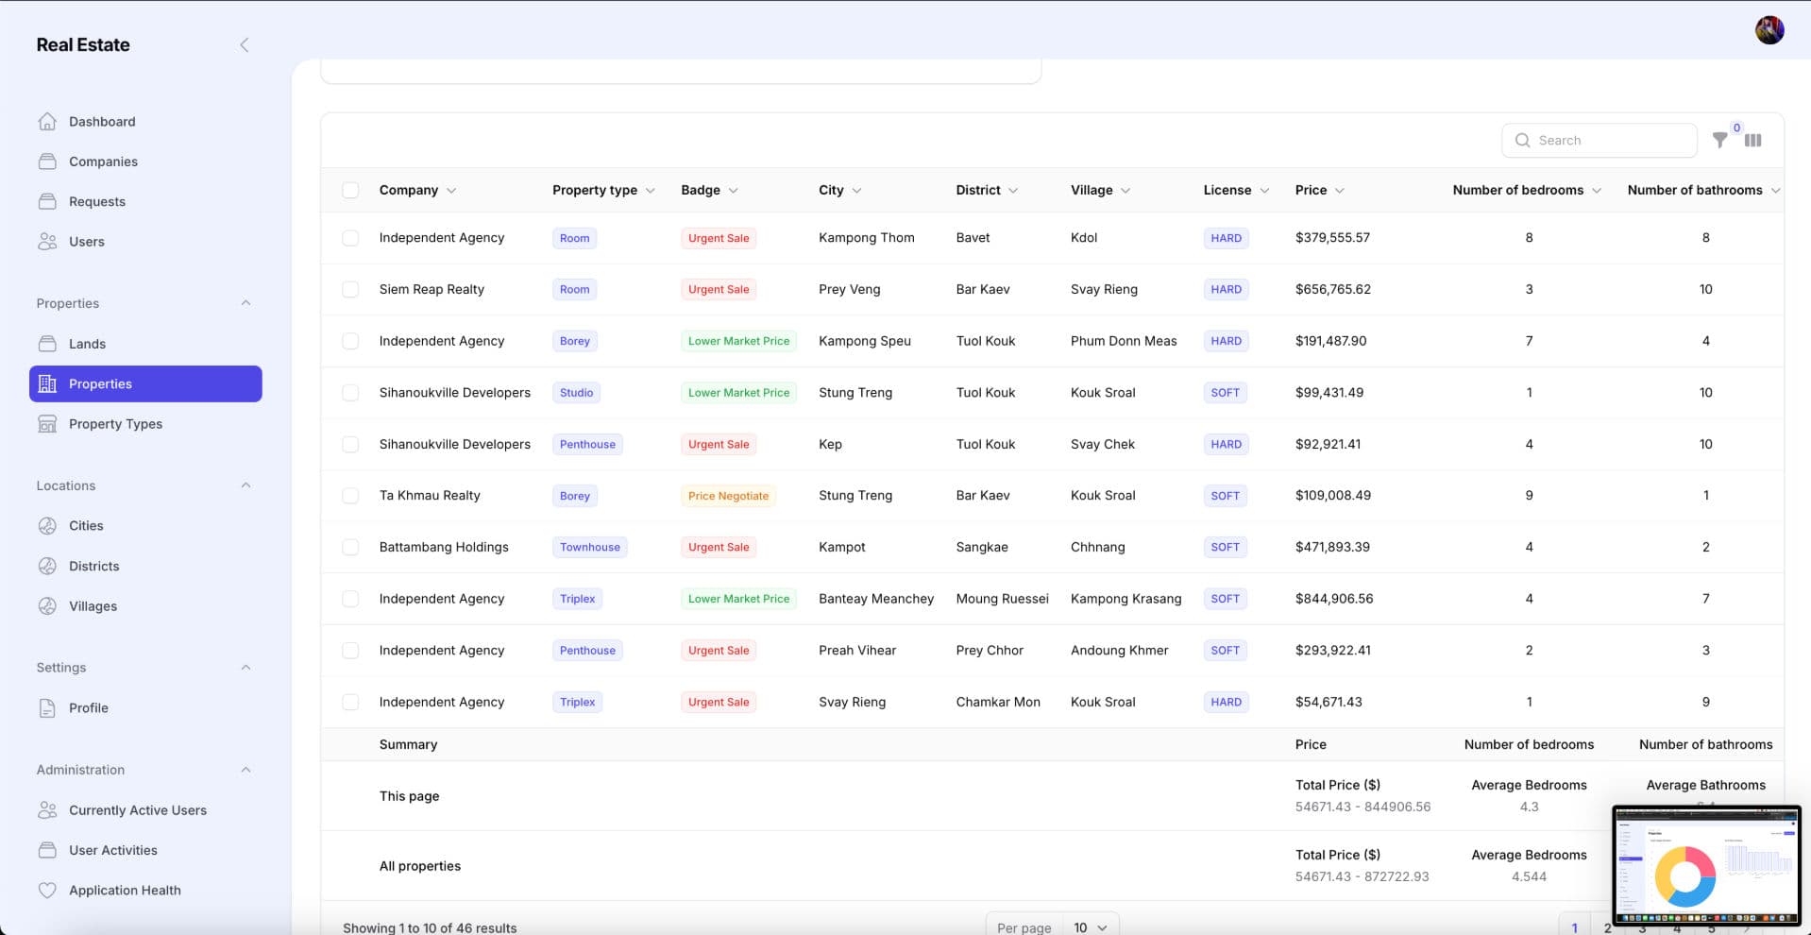Click the Lands sidebar icon

(47, 344)
